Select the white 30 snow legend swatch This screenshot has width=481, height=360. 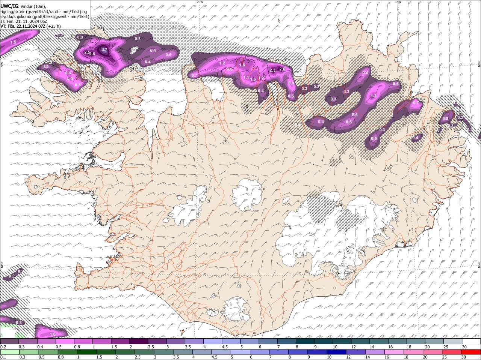pos(471,342)
